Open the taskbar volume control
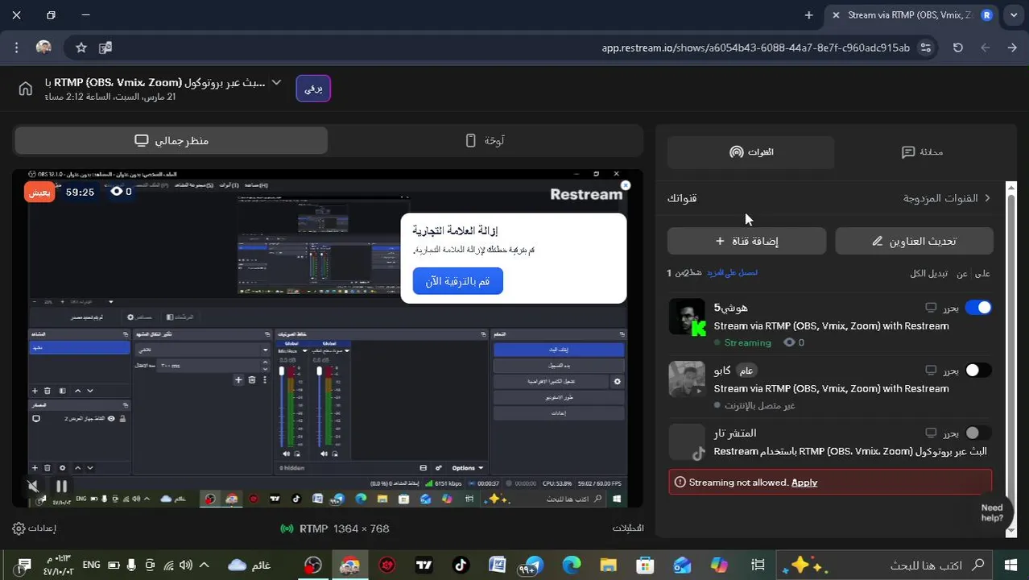The image size is (1029, 580). pos(186,565)
